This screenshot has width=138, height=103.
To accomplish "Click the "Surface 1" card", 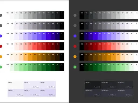I will coord(32,85).
